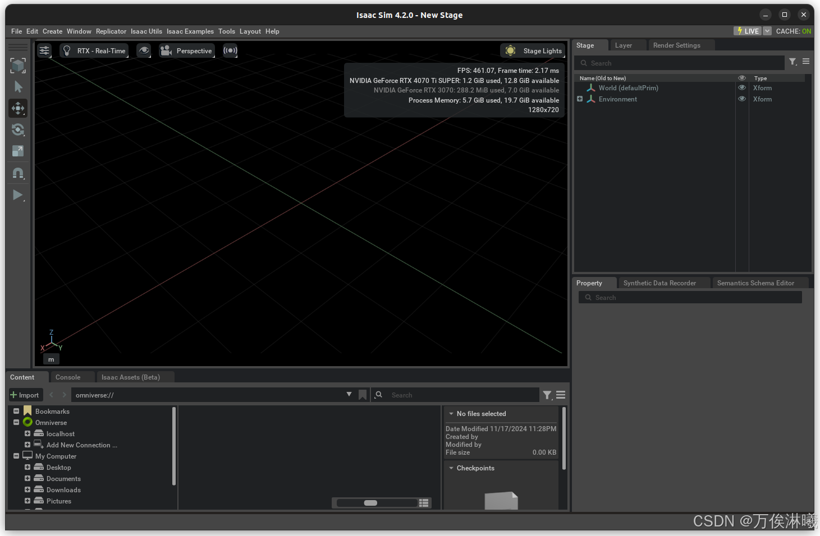Open the LIVE dropdown arrow
The width and height of the screenshot is (820, 536).
(767, 31)
